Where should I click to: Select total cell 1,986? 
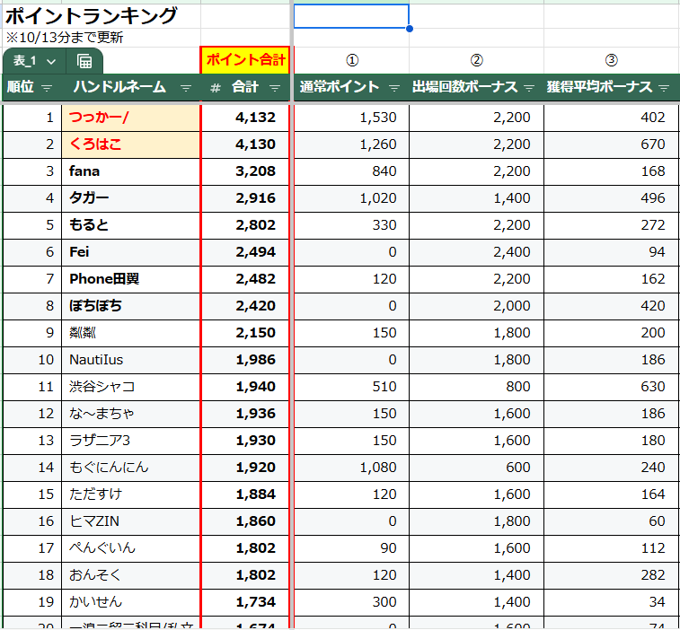pos(245,360)
